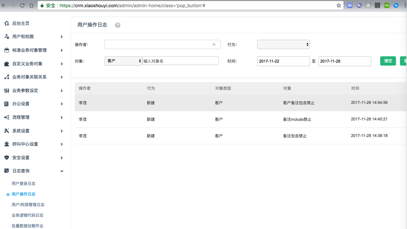407x229 pixels.
Task: Click the 对象 column header
Action: [x=287, y=88]
